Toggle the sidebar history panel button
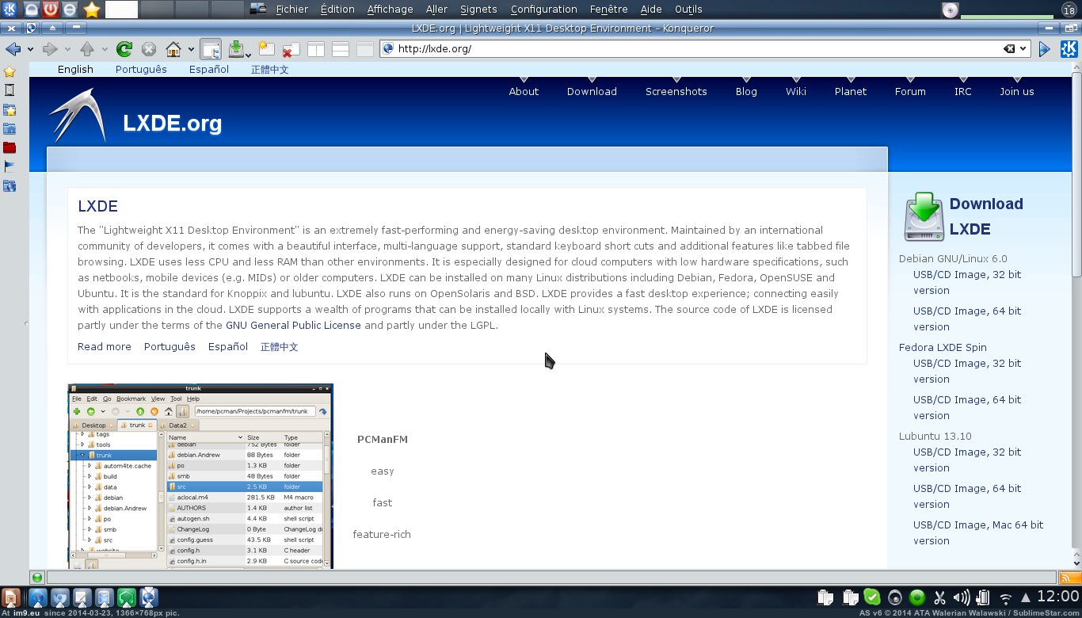Viewport: 1082px width, 618px height. coord(10,90)
